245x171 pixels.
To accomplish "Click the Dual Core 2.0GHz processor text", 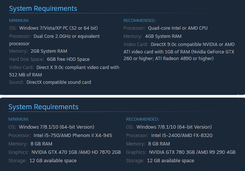I will click(x=66, y=36).
